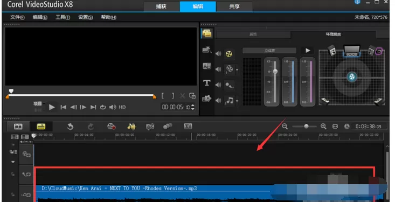Click the purple subwoofer level slider

(311, 81)
